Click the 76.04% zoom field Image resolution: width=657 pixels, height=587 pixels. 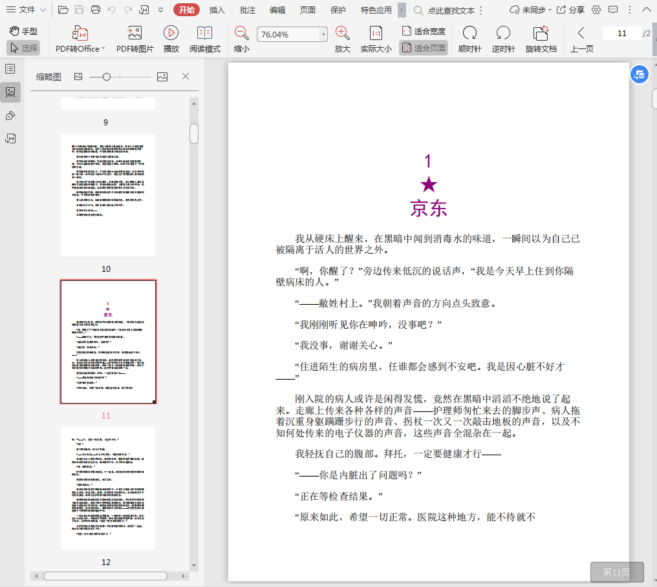pos(288,34)
